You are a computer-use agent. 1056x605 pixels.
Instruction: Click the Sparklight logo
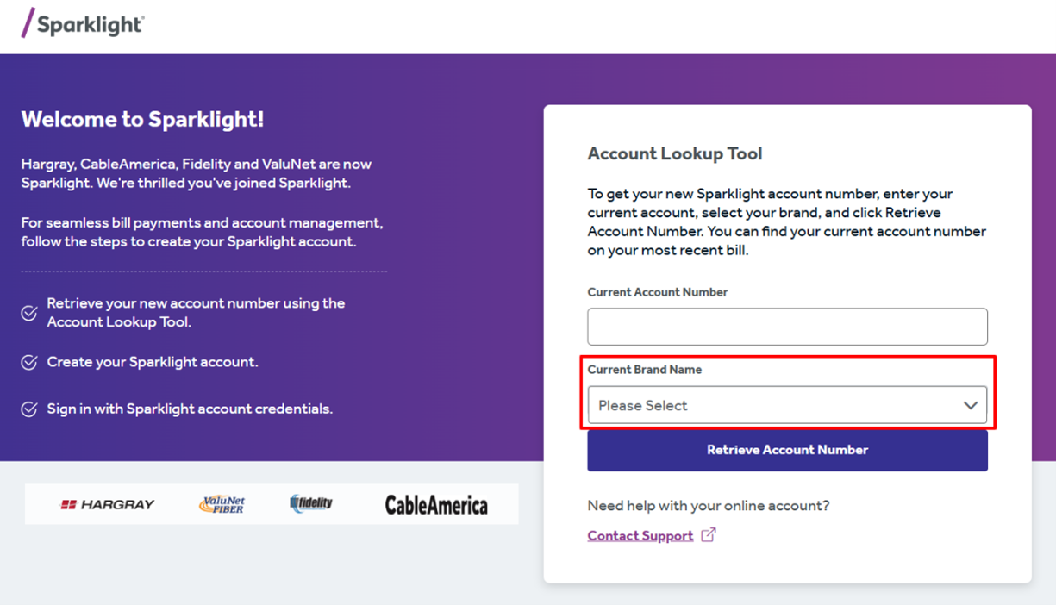pyautogui.click(x=84, y=24)
